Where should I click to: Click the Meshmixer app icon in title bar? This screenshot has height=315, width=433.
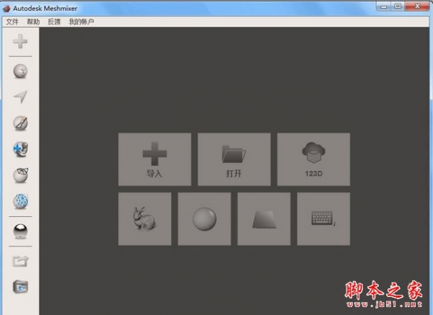pos(6,9)
